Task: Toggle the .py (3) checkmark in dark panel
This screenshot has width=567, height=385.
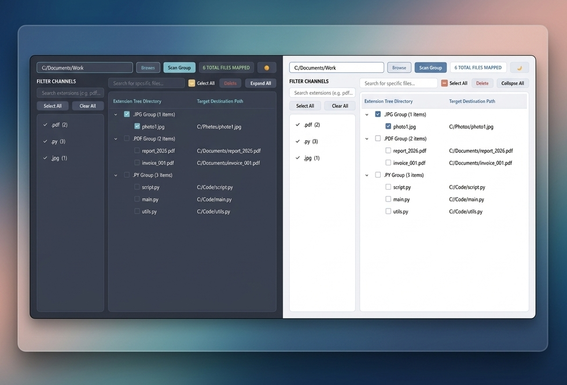Action: click(45, 141)
